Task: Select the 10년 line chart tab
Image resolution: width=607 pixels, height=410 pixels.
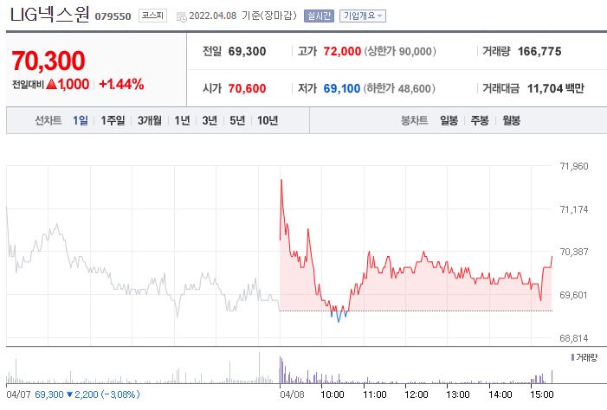Action: click(268, 120)
